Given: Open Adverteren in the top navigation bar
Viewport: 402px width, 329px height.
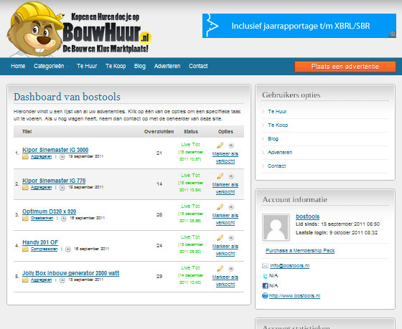Looking at the screenshot, I should [167, 66].
